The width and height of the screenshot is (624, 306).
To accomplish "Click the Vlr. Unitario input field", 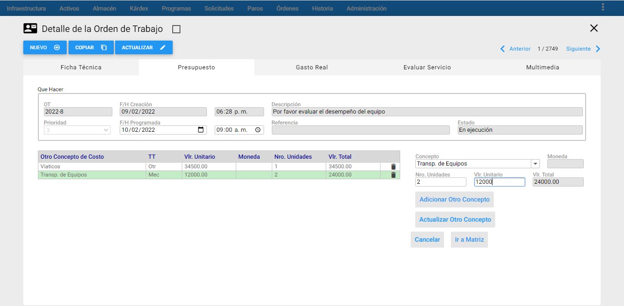I will (x=500, y=182).
